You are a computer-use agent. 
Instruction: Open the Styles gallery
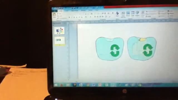click(x=117, y=14)
